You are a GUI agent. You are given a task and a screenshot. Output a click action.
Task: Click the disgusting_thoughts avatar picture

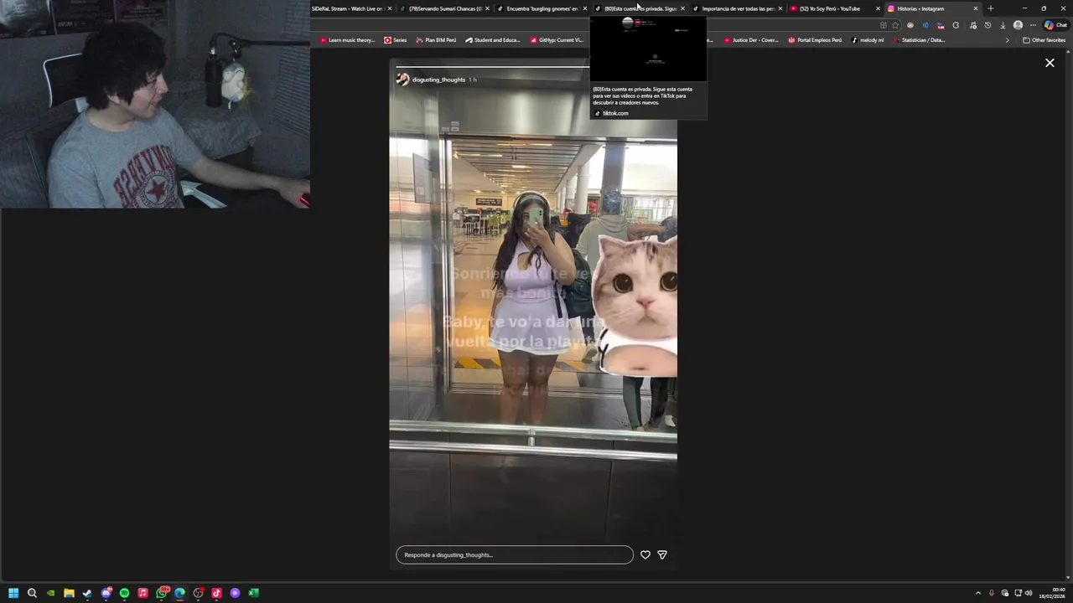coord(402,79)
